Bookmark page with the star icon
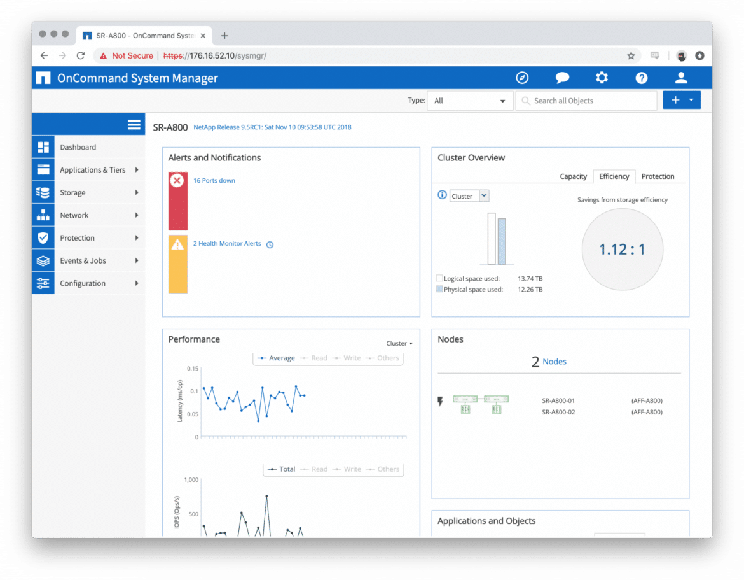This screenshot has width=744, height=580. 631,55
